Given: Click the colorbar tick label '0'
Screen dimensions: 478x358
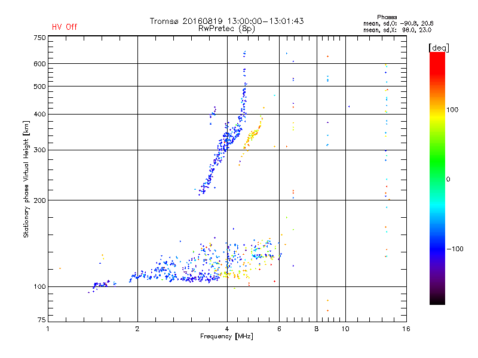Looking at the screenshot, I should pyautogui.click(x=448, y=180).
